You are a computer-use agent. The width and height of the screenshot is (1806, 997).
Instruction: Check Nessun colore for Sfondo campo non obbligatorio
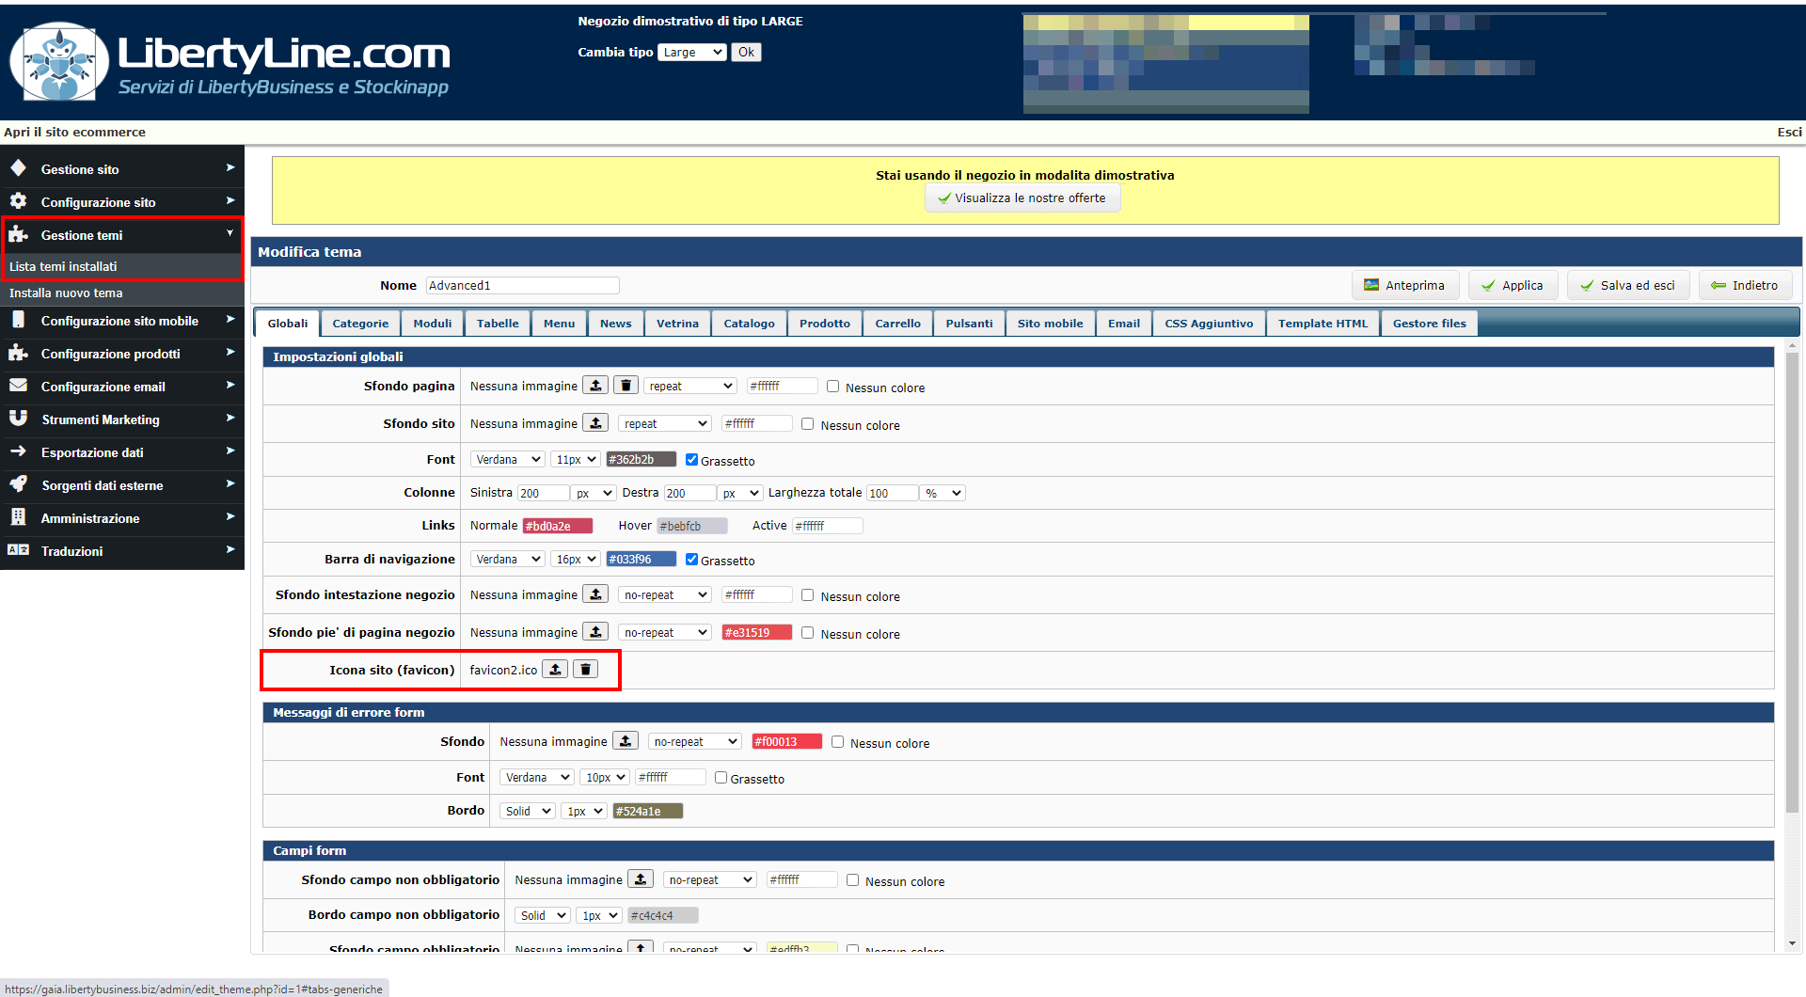click(852, 880)
